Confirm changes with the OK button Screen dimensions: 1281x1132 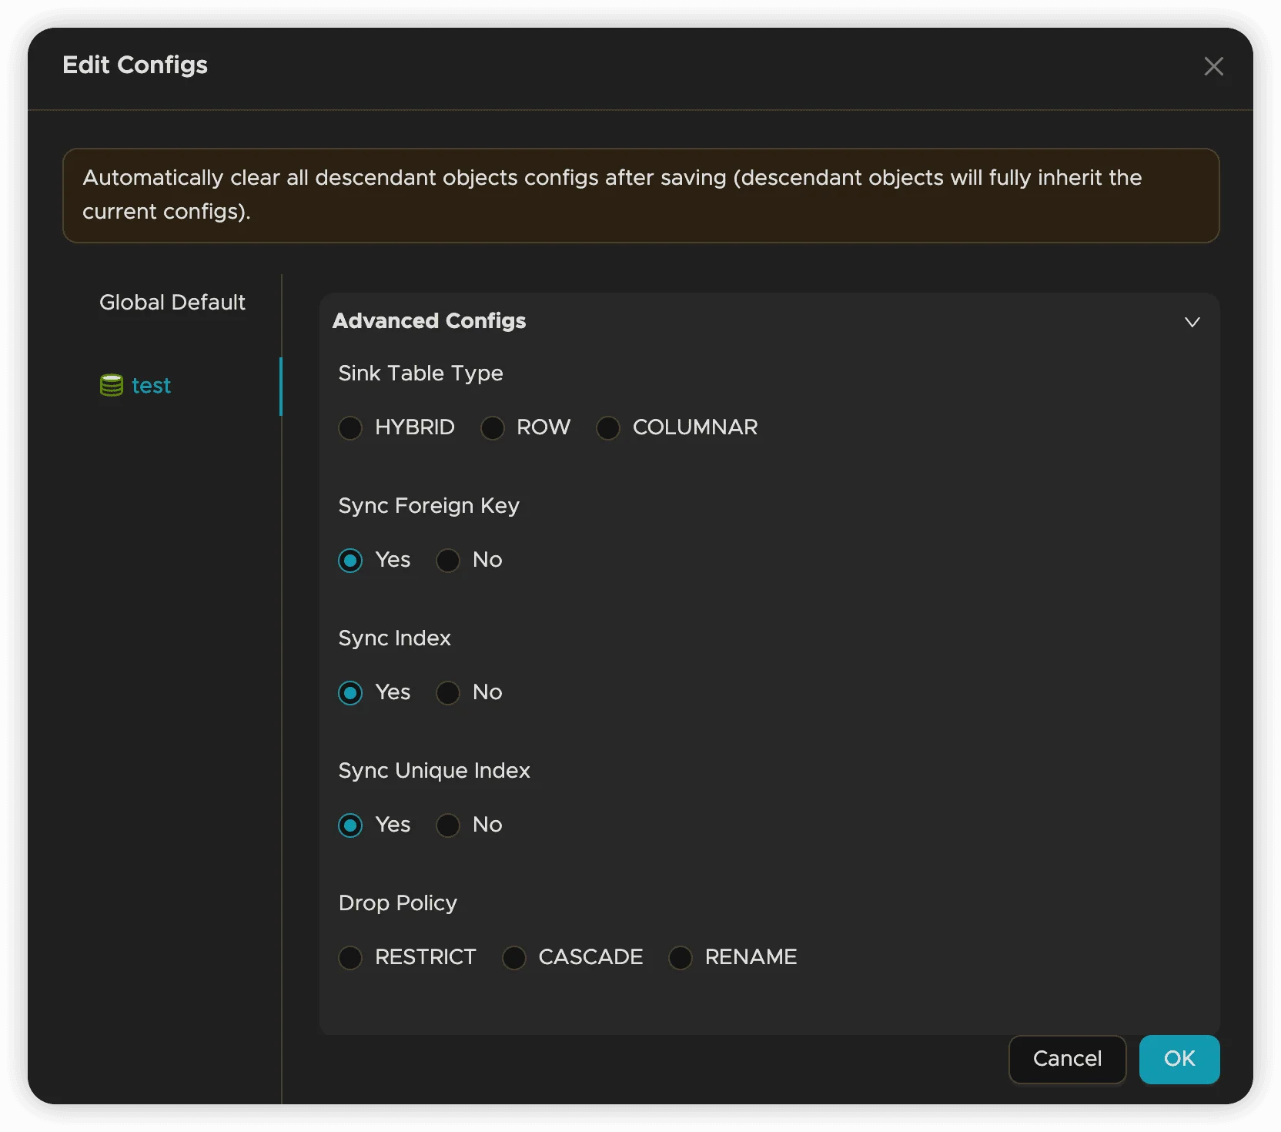point(1179,1059)
